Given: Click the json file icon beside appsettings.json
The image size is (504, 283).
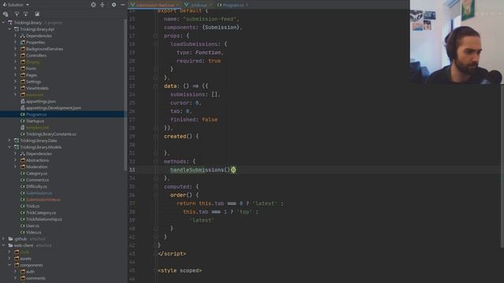Looking at the screenshot, I should 23,101.
